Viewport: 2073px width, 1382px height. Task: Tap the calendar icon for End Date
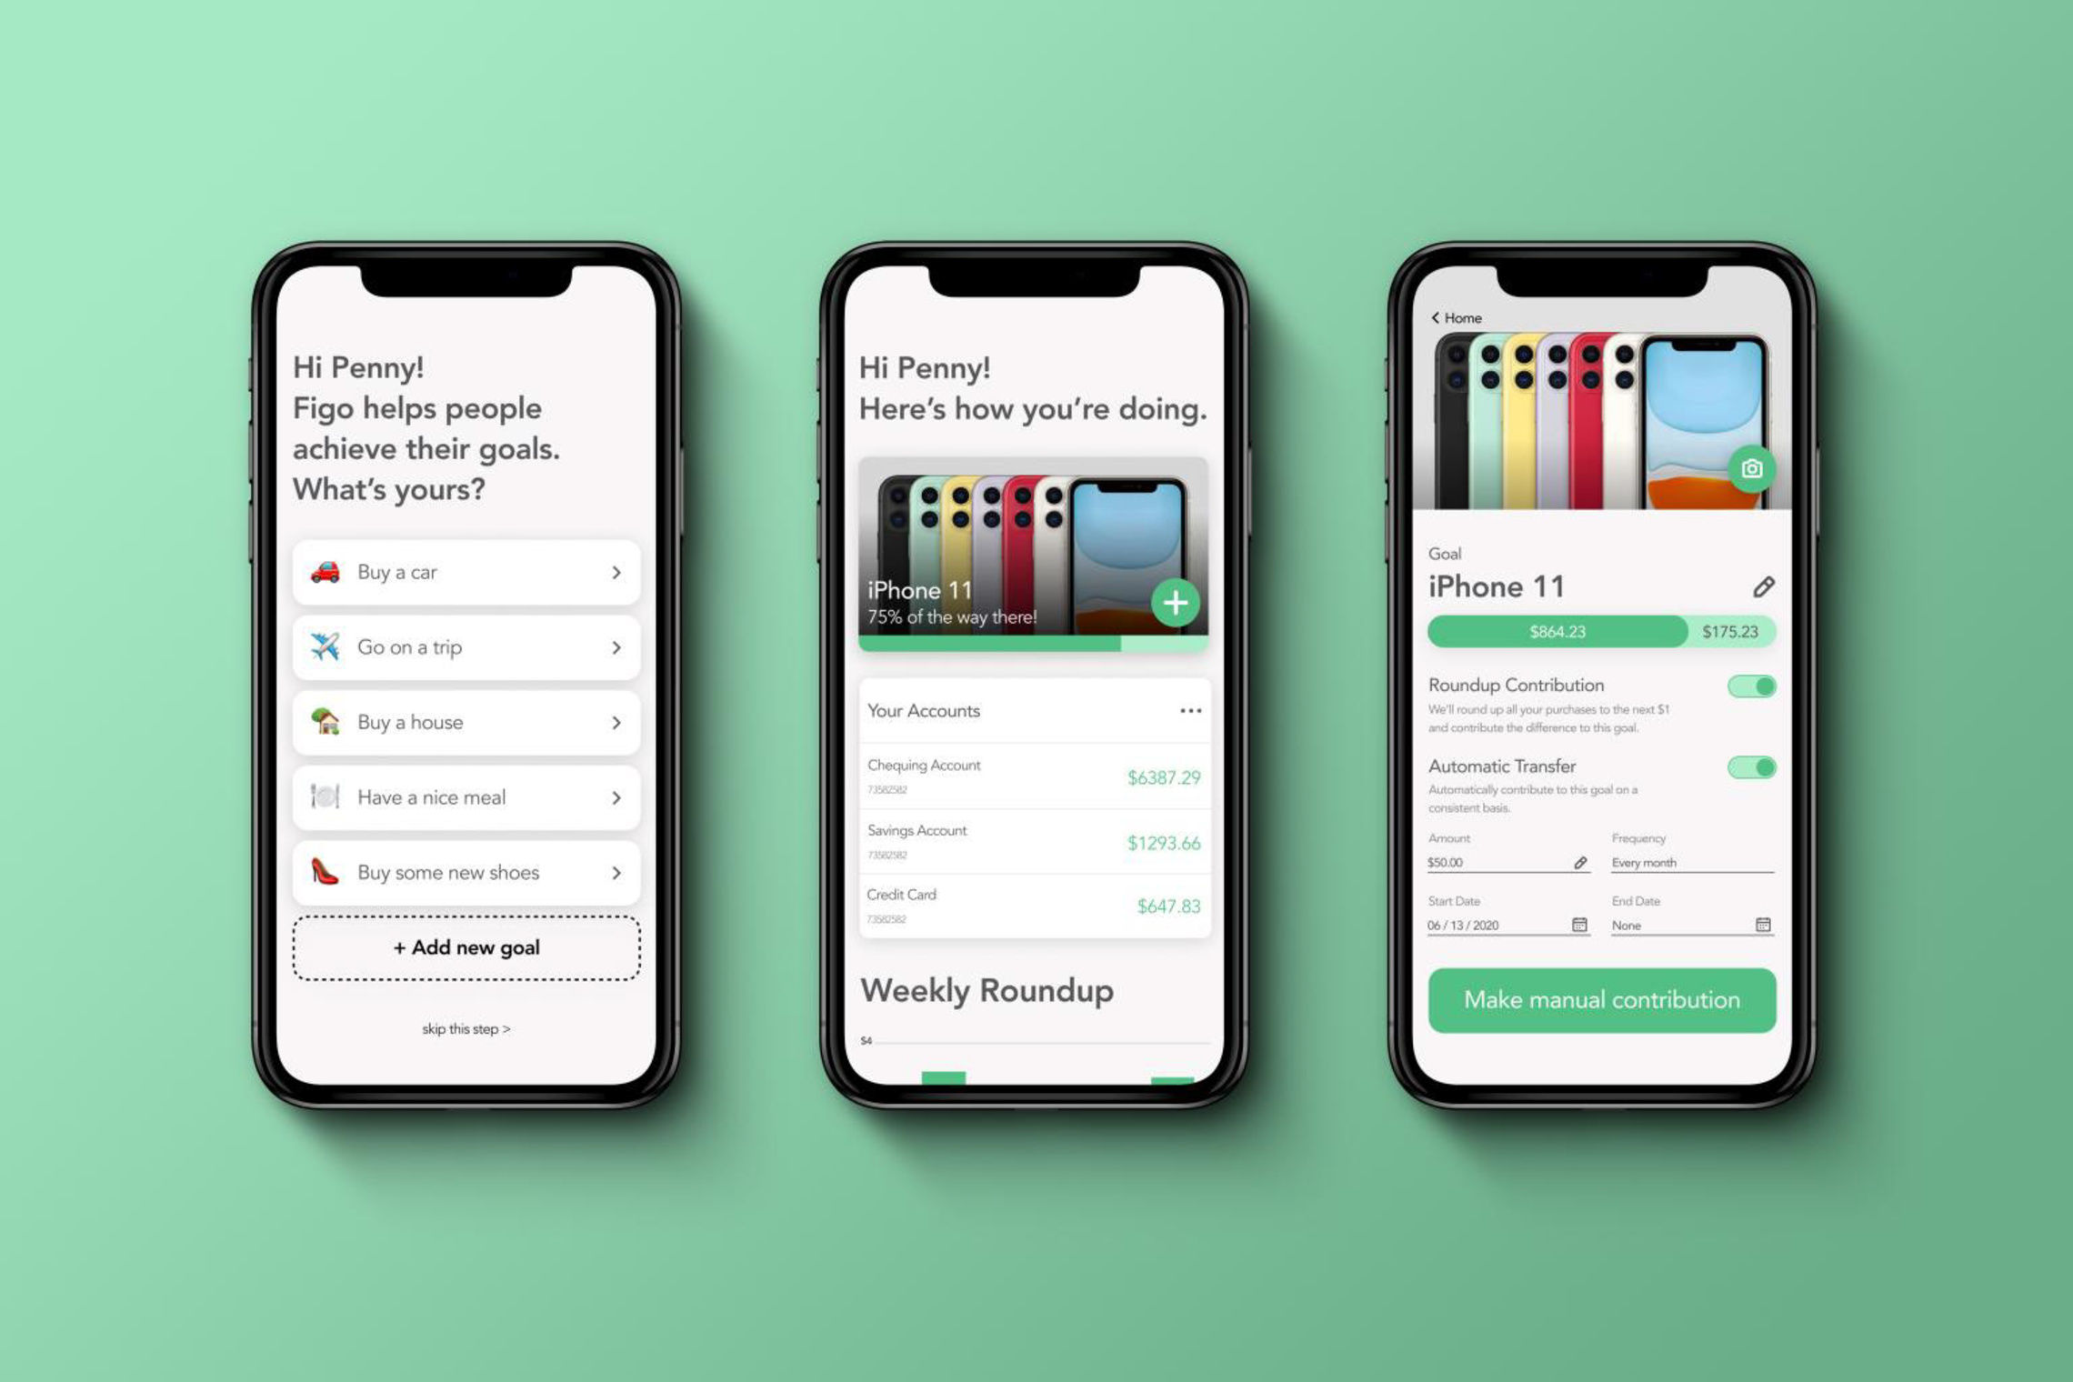tap(1760, 926)
